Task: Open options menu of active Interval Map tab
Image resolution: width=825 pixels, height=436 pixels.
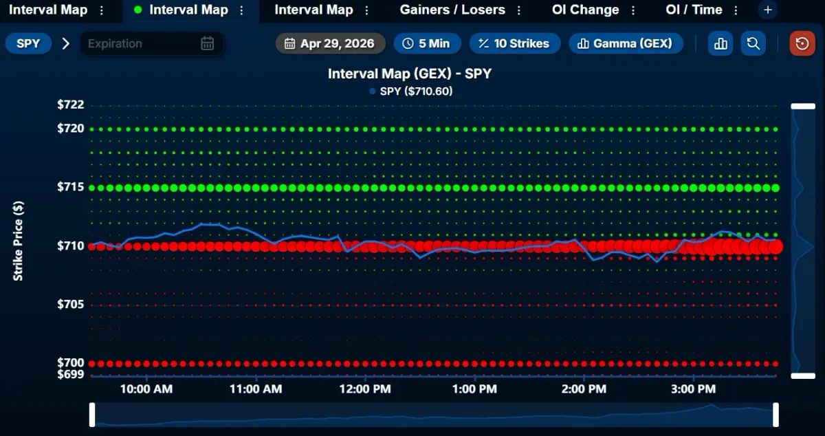Action: 241,10
